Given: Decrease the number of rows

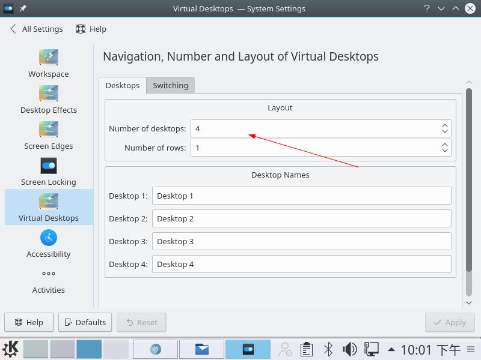Looking at the screenshot, I should pyautogui.click(x=445, y=151).
